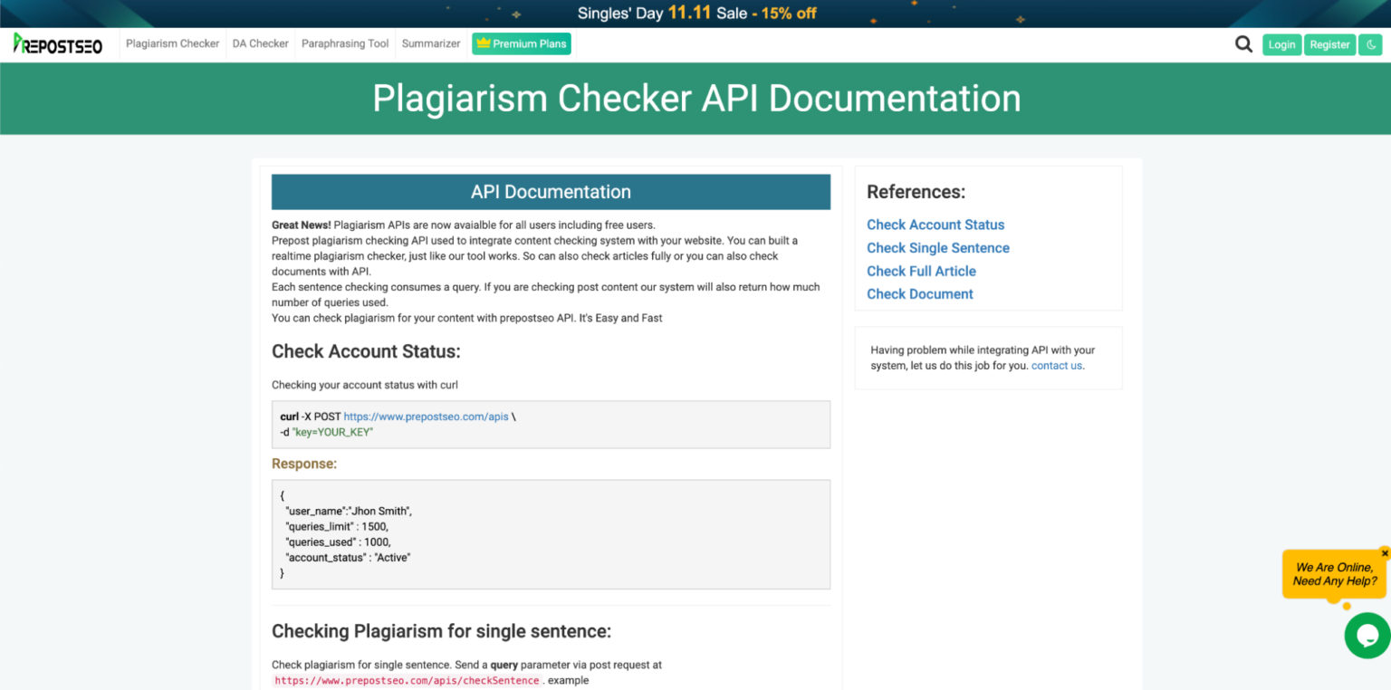Open DA Checker menu item
Image resolution: width=1391 pixels, height=690 pixels.
(x=261, y=43)
